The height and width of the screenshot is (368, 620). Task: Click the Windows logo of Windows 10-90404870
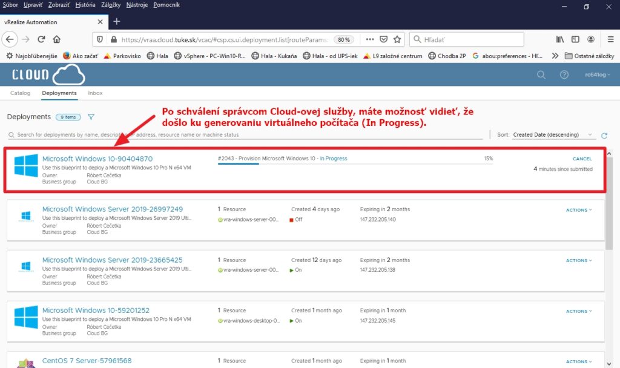26,165
